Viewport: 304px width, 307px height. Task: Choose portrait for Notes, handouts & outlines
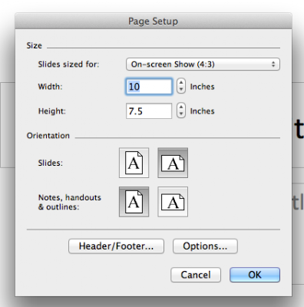pyautogui.click(x=134, y=202)
